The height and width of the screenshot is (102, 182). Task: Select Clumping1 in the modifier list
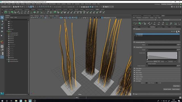click(140, 36)
